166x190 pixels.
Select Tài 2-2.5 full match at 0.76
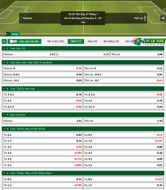click(x=42, y=94)
